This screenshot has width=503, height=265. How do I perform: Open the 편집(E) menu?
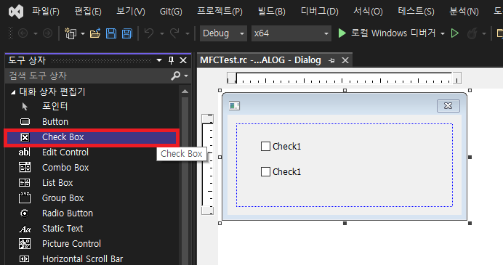click(88, 12)
